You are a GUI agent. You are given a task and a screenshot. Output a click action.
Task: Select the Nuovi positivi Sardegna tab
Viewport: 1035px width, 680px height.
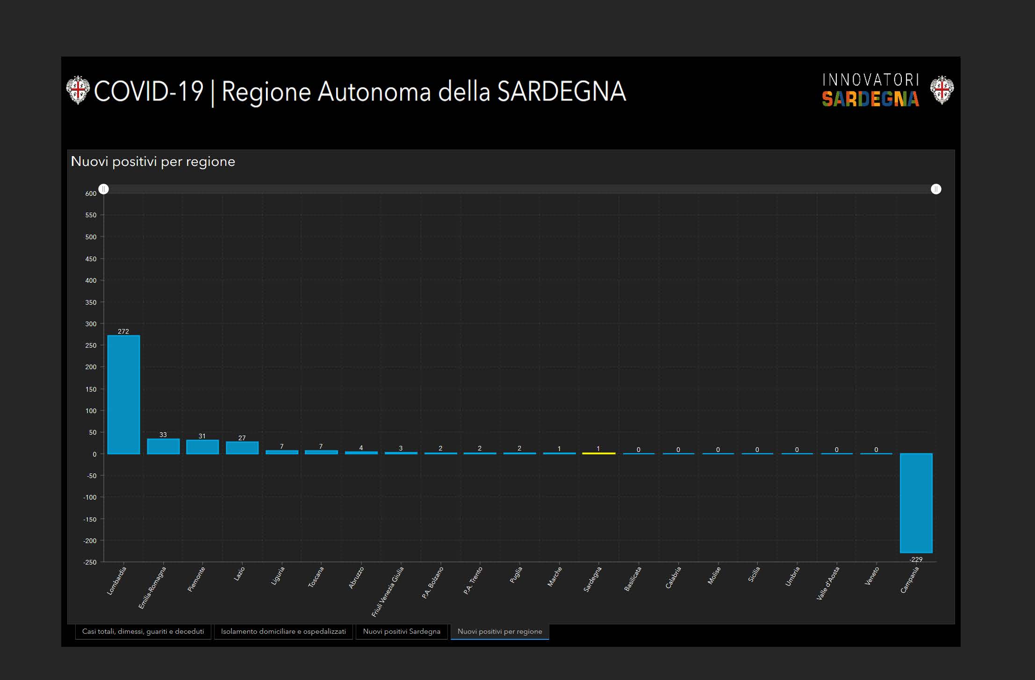(x=402, y=631)
